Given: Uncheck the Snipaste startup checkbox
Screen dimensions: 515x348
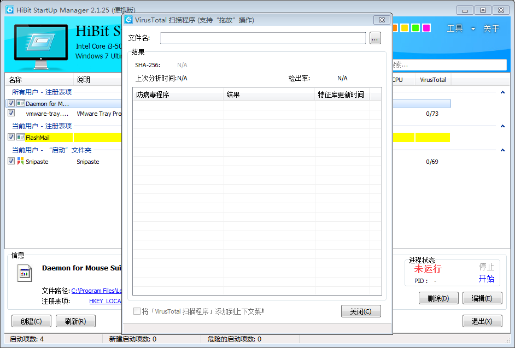Looking at the screenshot, I should [x=11, y=161].
